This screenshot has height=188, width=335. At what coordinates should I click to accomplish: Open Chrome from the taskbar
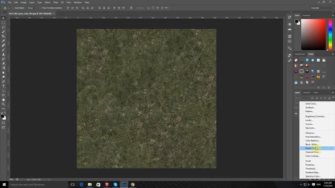(x=132, y=184)
